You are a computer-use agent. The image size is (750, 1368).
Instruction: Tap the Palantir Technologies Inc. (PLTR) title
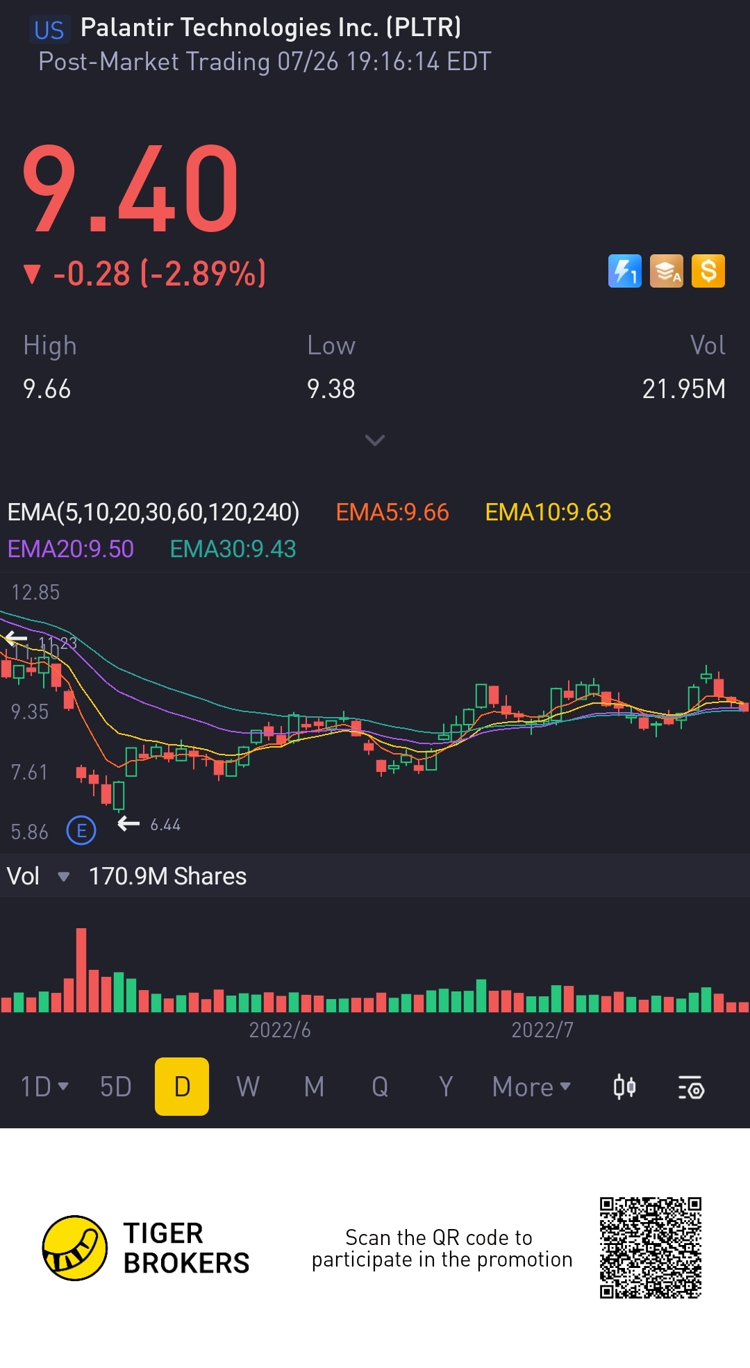271,27
